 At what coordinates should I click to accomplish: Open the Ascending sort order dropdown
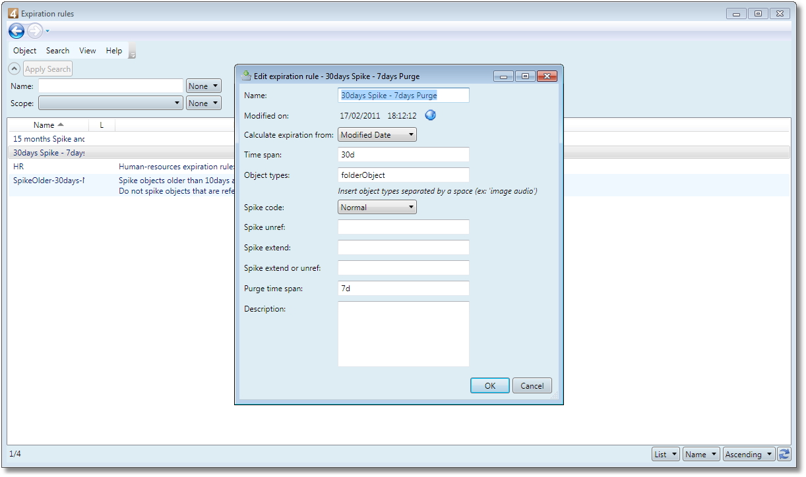click(x=749, y=454)
